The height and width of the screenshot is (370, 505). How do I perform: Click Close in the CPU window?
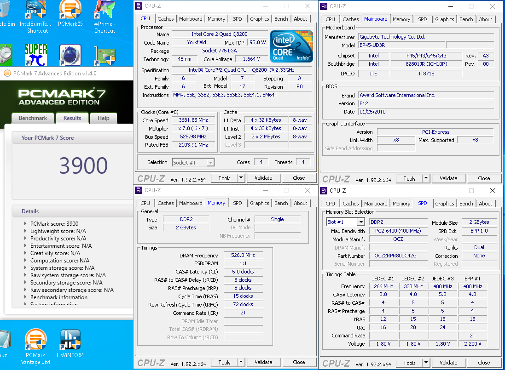299,178
